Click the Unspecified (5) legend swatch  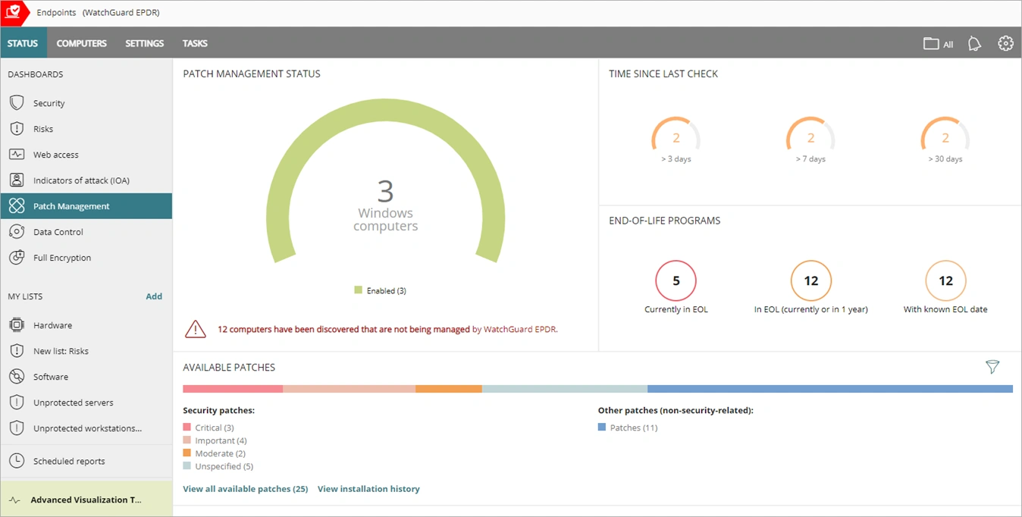click(187, 466)
